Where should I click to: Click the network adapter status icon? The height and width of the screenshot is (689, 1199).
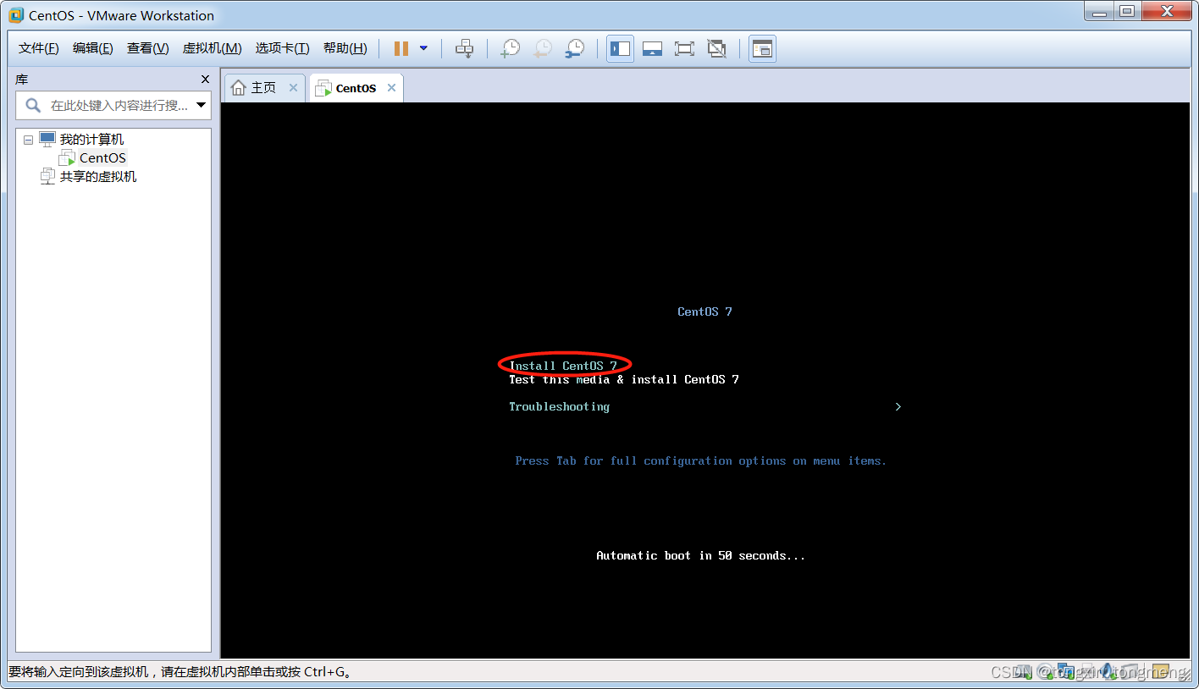[1066, 671]
